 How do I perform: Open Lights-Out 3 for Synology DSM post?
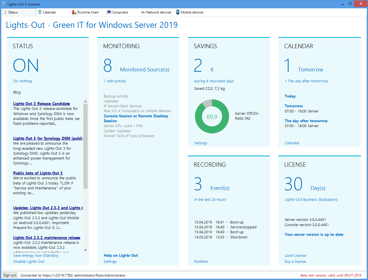[48, 138]
